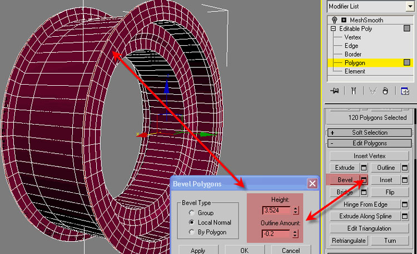
Task: Click the Height spinner arrows
Action: [x=296, y=211]
